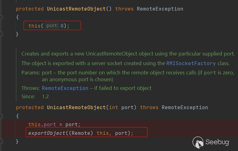Image resolution: width=238 pixels, height=151 pixels.
Task: Click the 'int' keyword in the constructor parameter
Action: point(113,107)
